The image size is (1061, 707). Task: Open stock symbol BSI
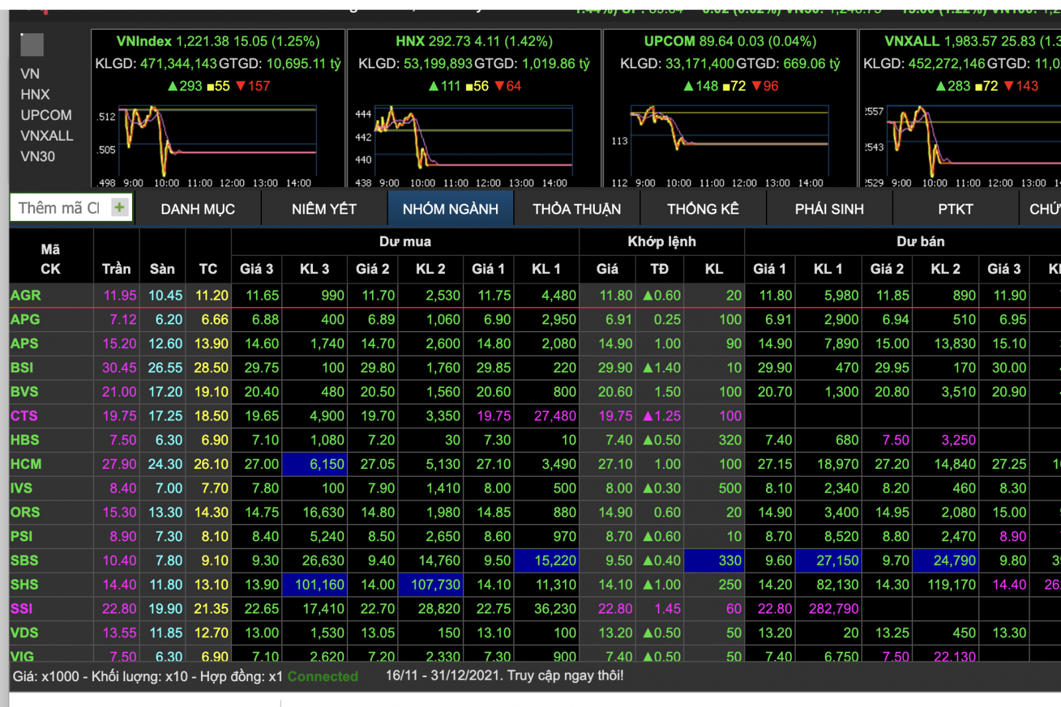(x=22, y=367)
